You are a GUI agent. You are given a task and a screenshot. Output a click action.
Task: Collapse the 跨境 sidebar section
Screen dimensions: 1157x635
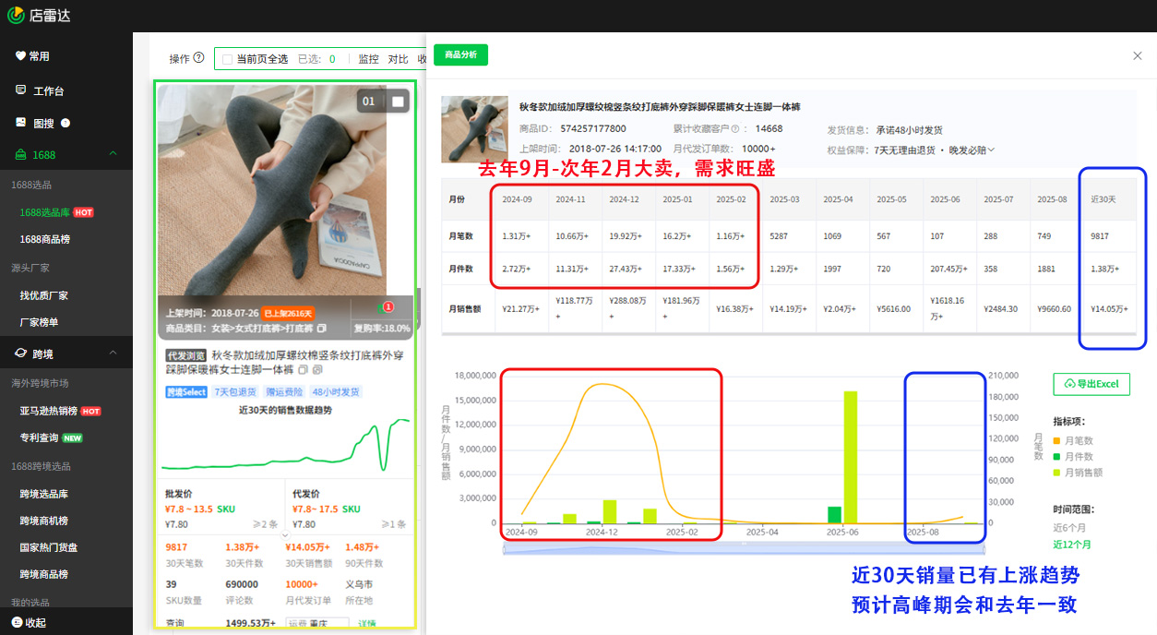(113, 353)
